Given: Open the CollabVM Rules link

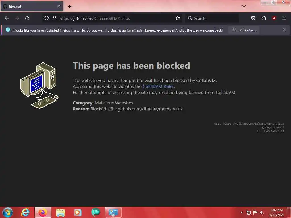Looking at the screenshot, I should point(158,86).
